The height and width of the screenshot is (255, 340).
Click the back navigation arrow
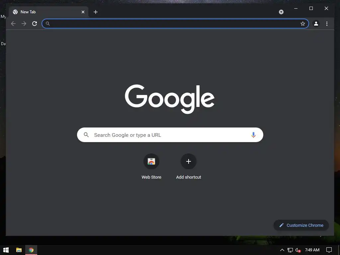click(13, 24)
